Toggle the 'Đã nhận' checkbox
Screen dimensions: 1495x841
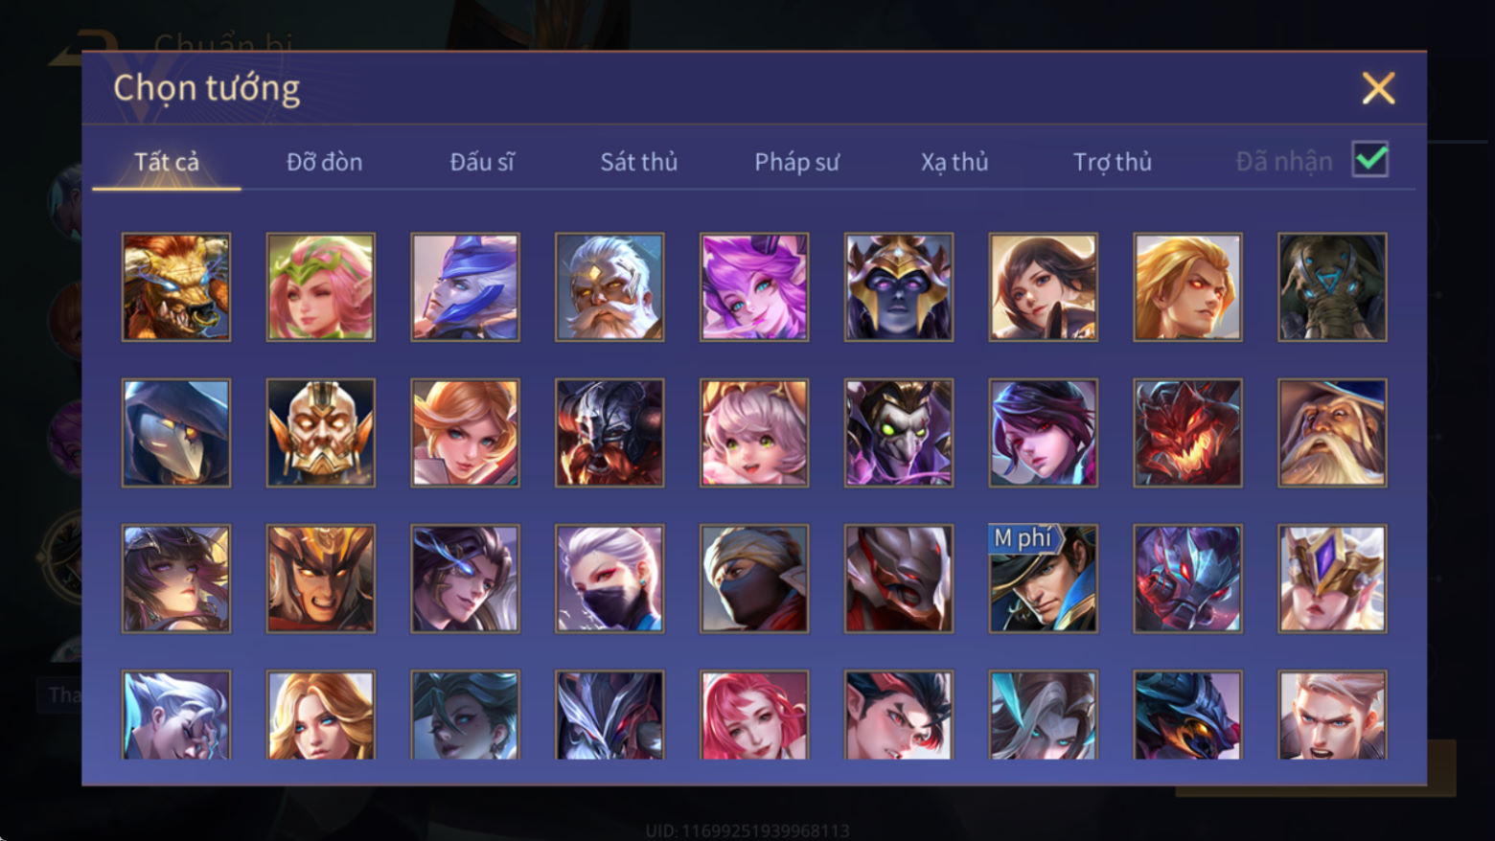click(1370, 159)
